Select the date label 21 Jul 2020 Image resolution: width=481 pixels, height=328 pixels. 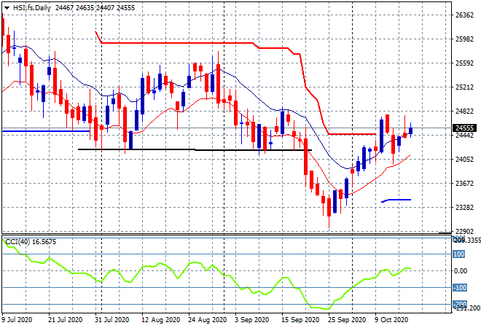[65, 320]
